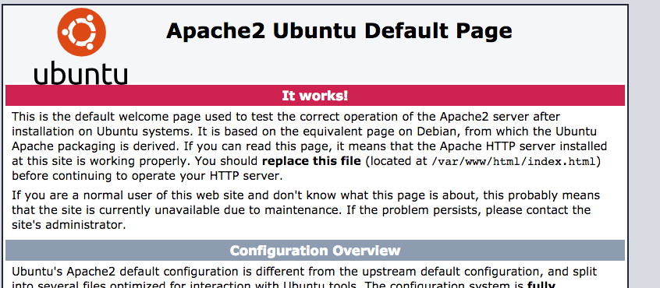Click the red It works! banner
This screenshot has height=288, width=660.
click(315, 95)
